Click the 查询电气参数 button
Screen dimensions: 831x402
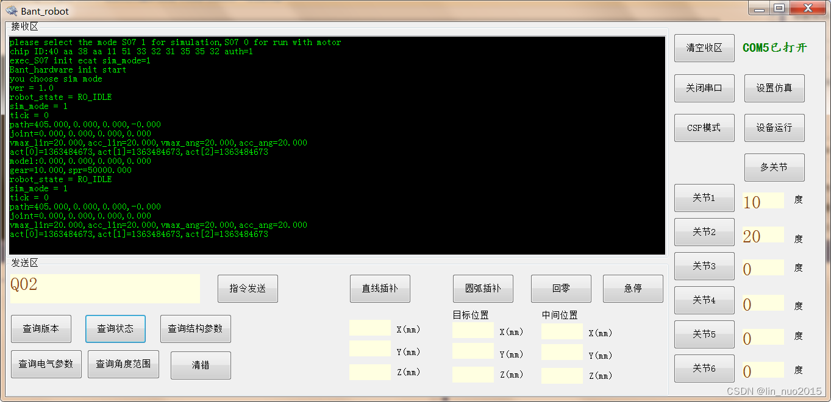point(46,364)
